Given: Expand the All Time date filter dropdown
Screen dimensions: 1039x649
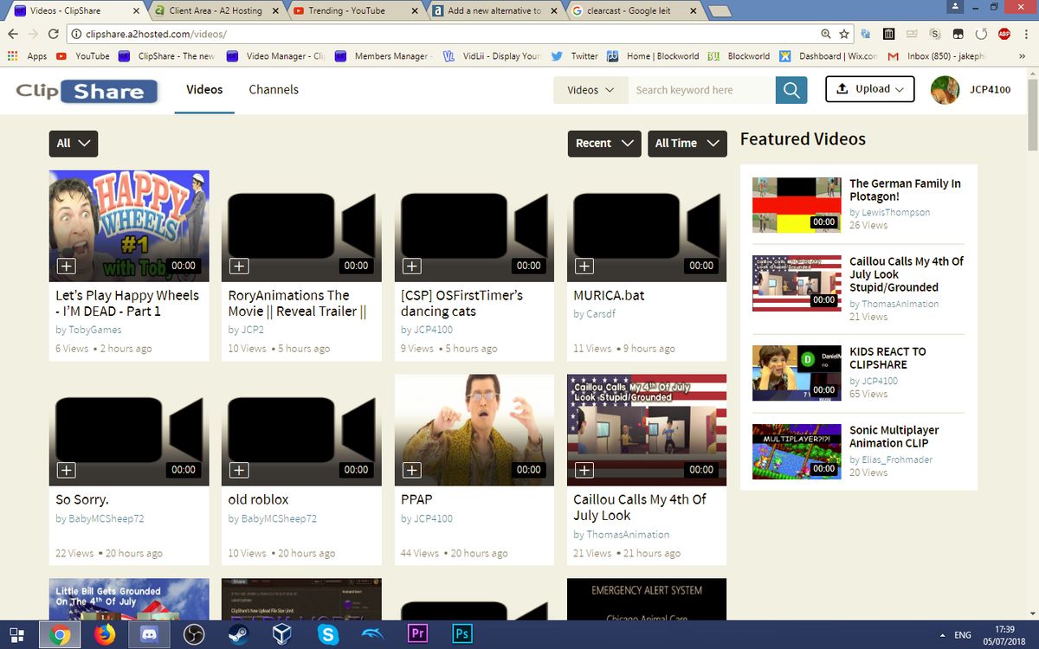Looking at the screenshot, I should coord(687,144).
